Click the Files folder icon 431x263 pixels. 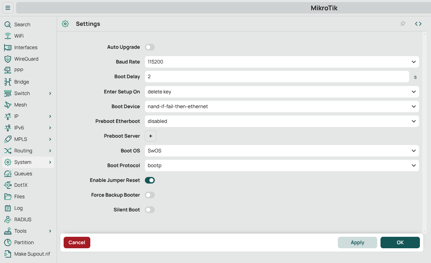pyautogui.click(x=8, y=197)
